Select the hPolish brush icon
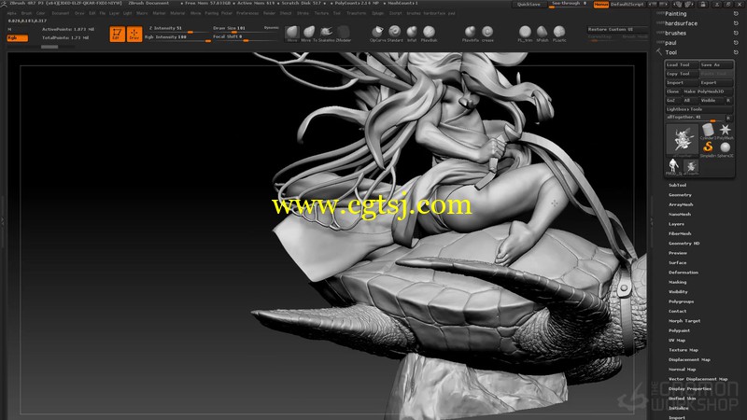Image resolution: width=747 pixels, height=420 pixels. tap(543, 32)
